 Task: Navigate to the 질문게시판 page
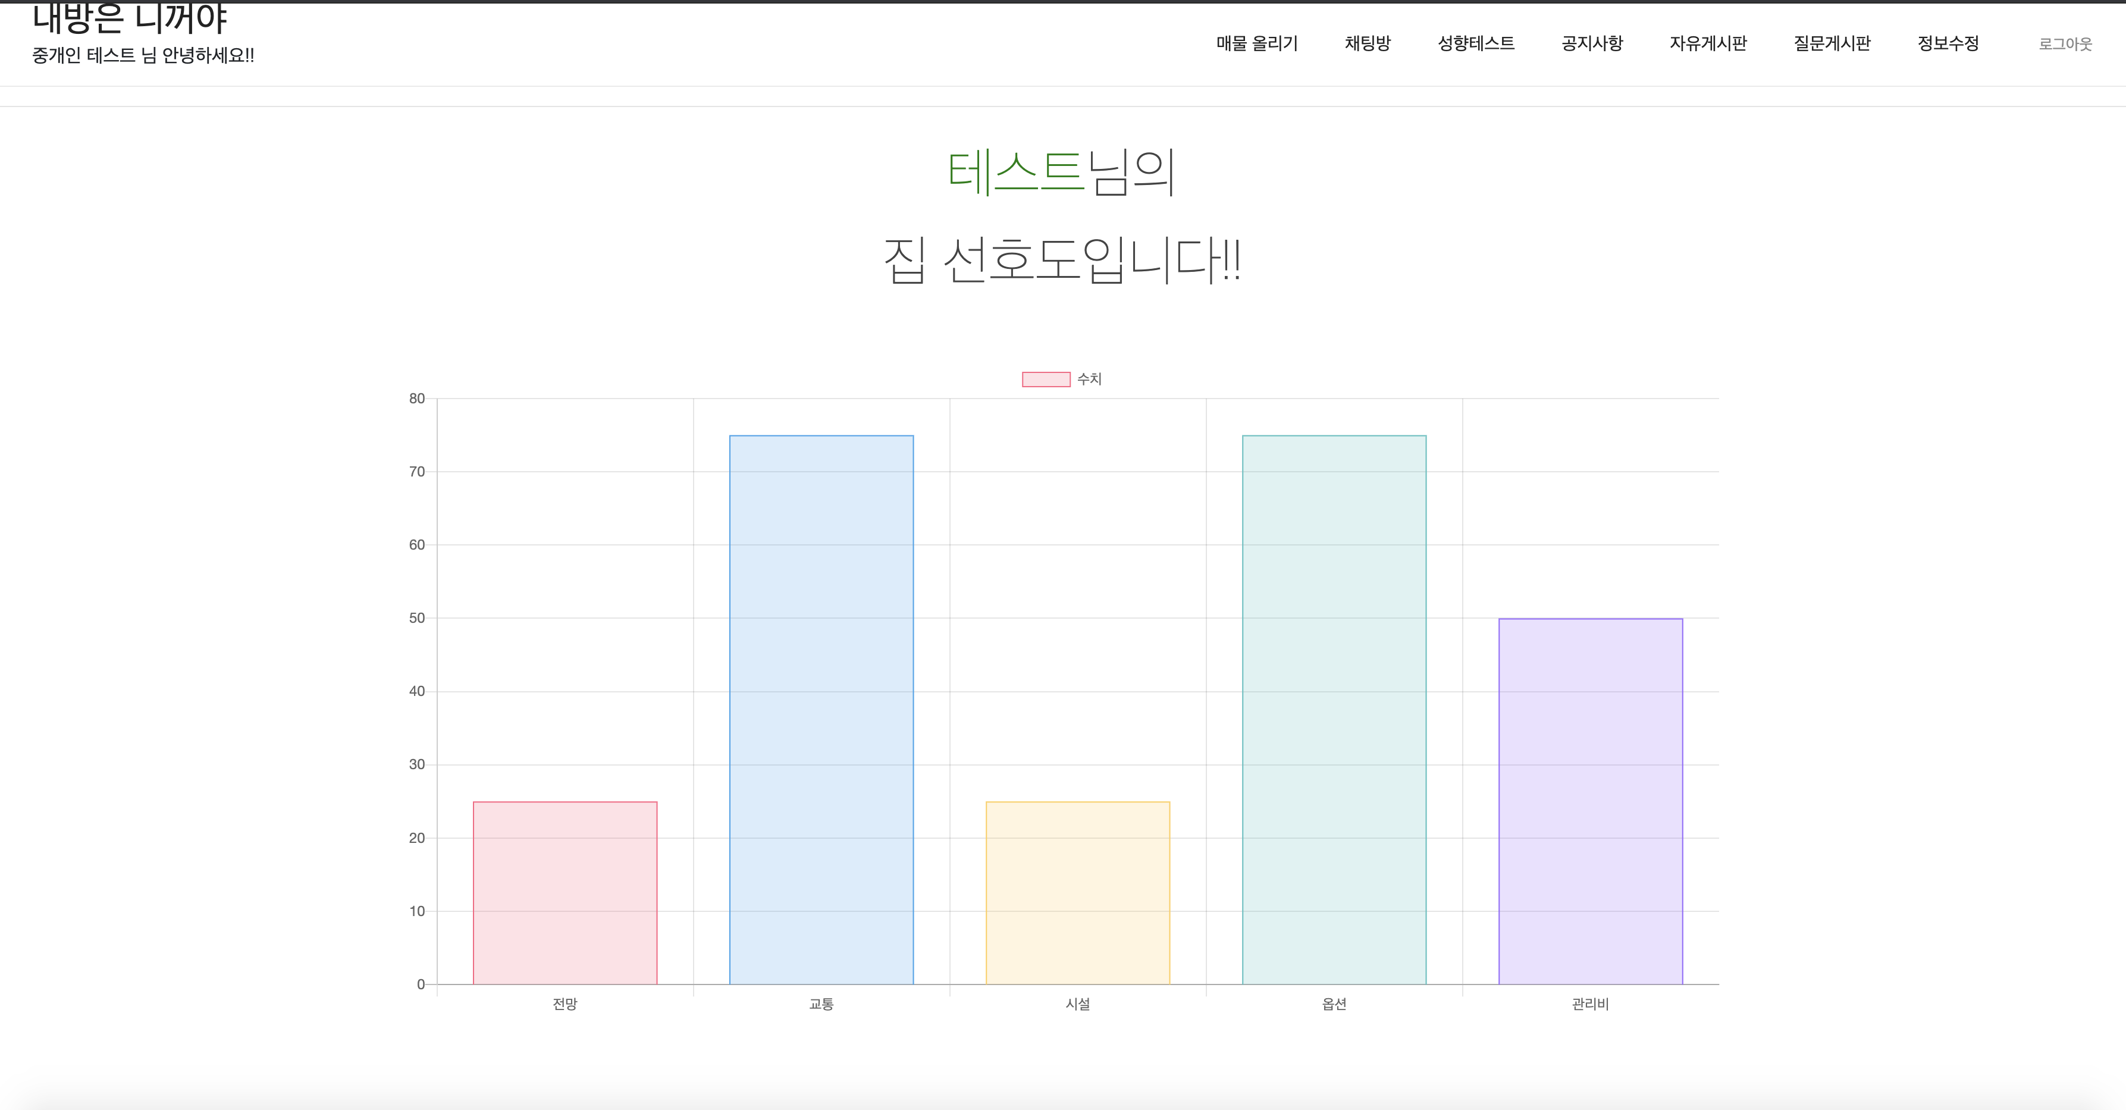pos(1832,44)
